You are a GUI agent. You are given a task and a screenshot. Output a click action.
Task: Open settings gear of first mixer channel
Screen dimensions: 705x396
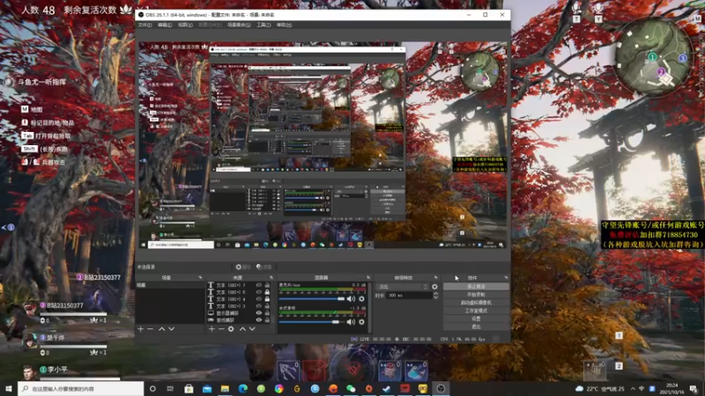pos(361,298)
